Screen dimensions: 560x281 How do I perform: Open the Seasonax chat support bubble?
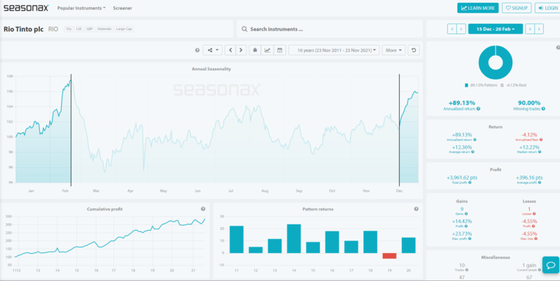pos(549,266)
